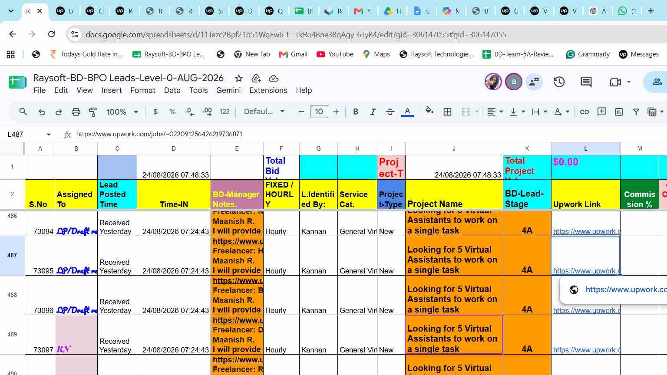This screenshot has width=667, height=375.
Task: Click the paint format icon
Action: [93, 112]
